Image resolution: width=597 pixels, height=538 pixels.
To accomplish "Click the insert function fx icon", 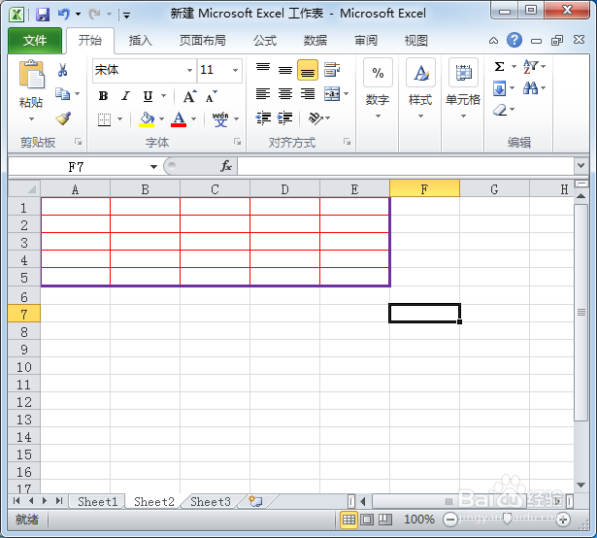I will [226, 166].
